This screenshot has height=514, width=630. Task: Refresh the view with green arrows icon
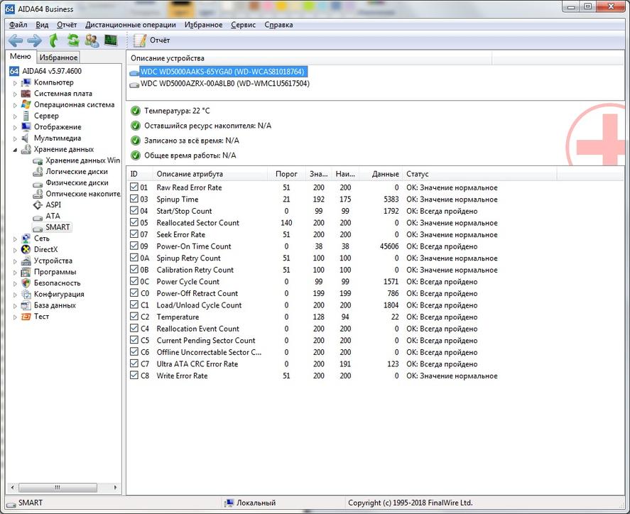click(73, 40)
